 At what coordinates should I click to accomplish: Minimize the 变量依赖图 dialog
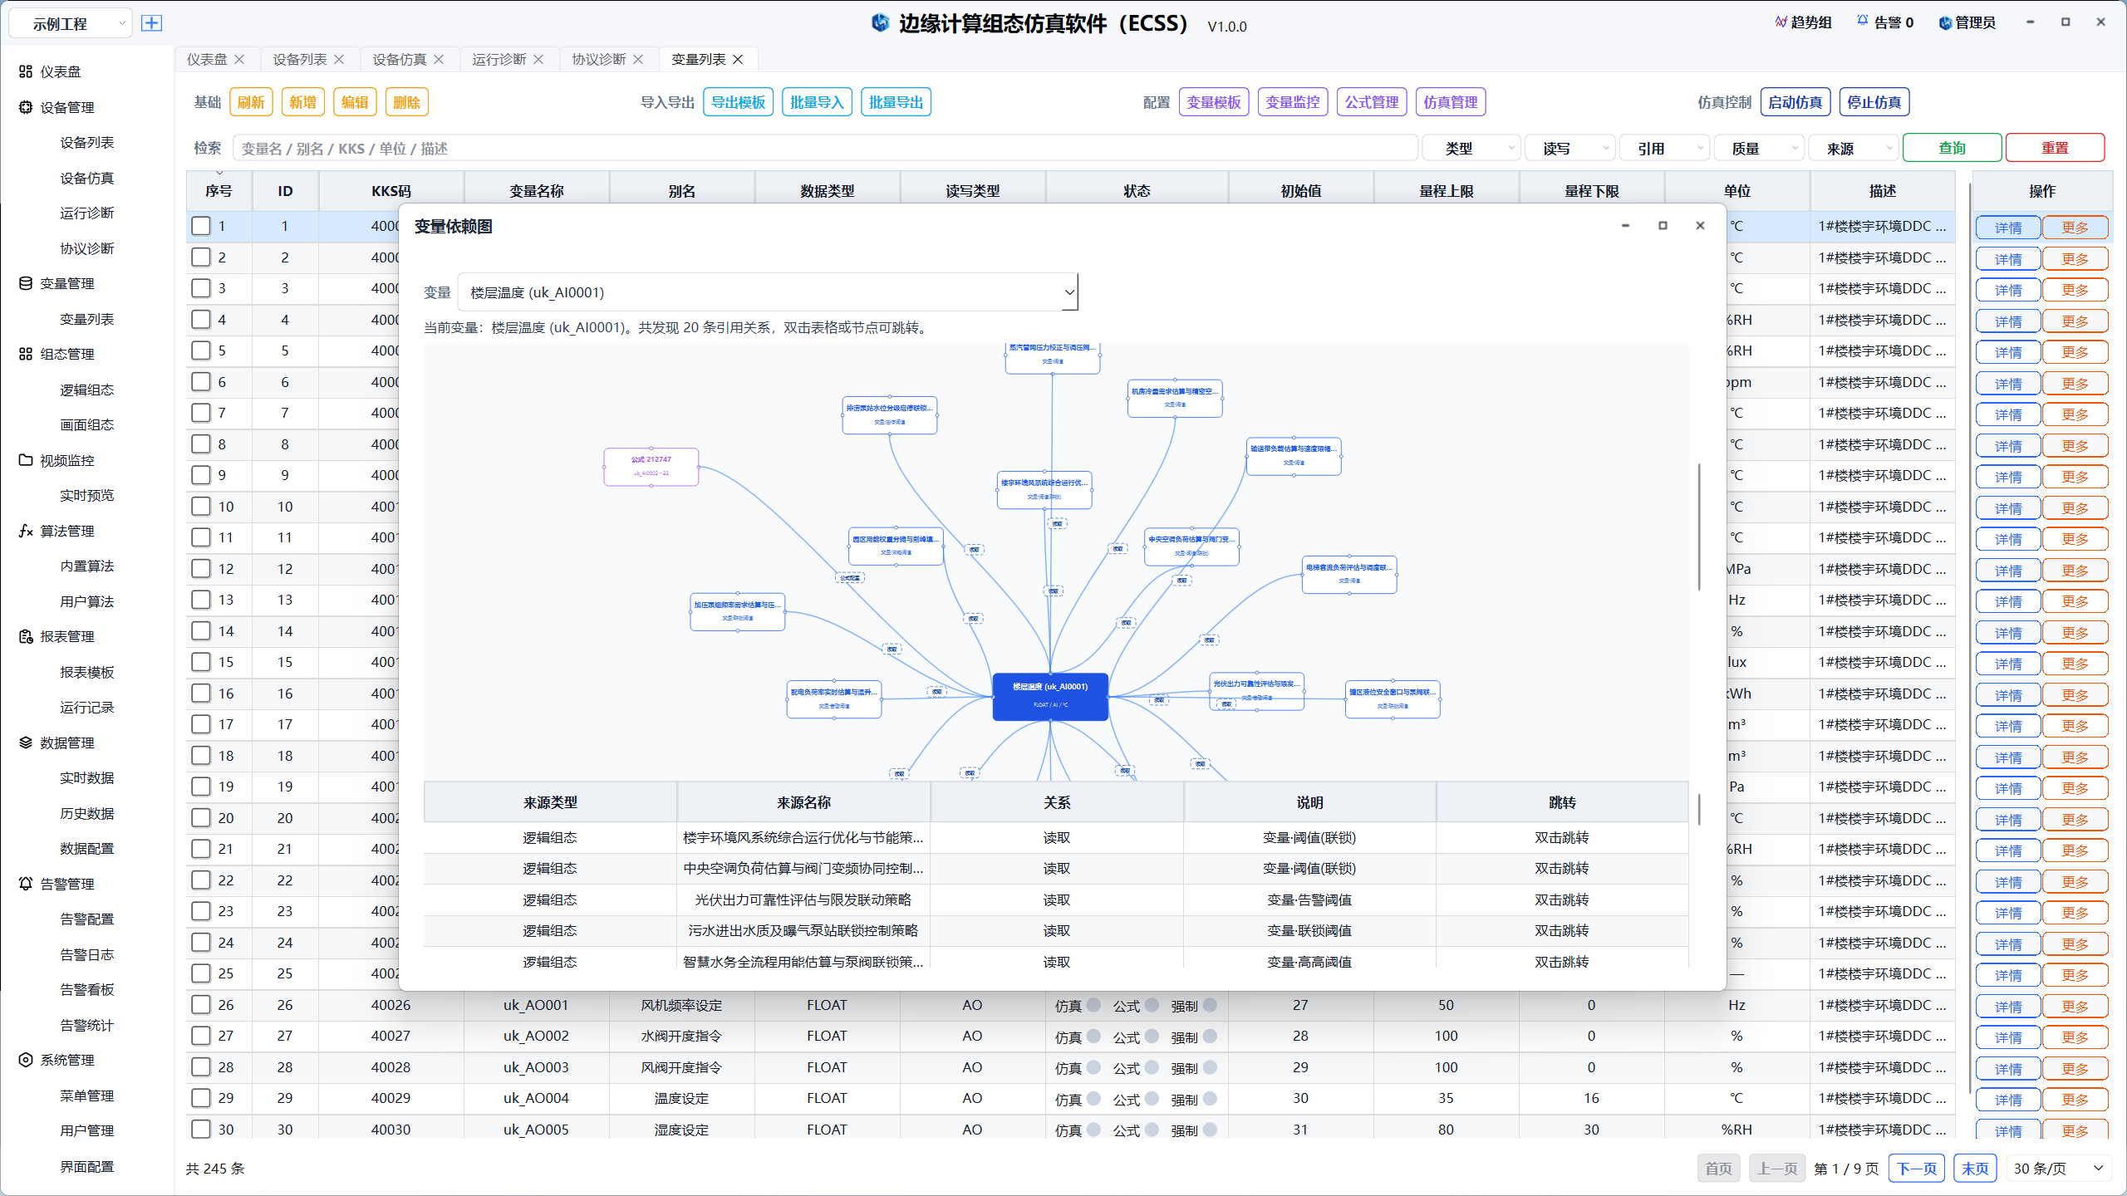coord(1625,226)
